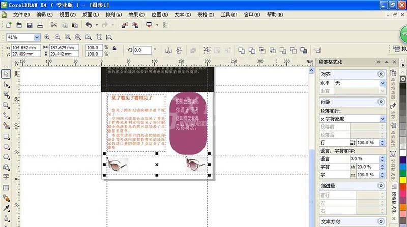407x227 pixels.
Task: Open a file with folder icon
Action: 19,25
